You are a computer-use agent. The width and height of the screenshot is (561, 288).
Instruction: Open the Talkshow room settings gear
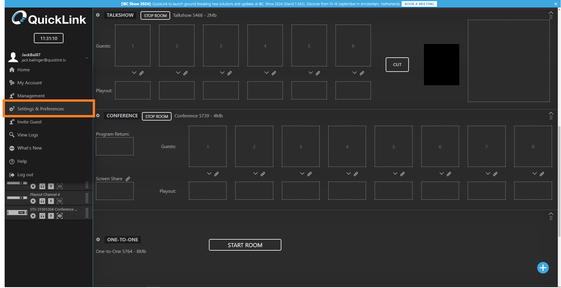pyautogui.click(x=98, y=15)
